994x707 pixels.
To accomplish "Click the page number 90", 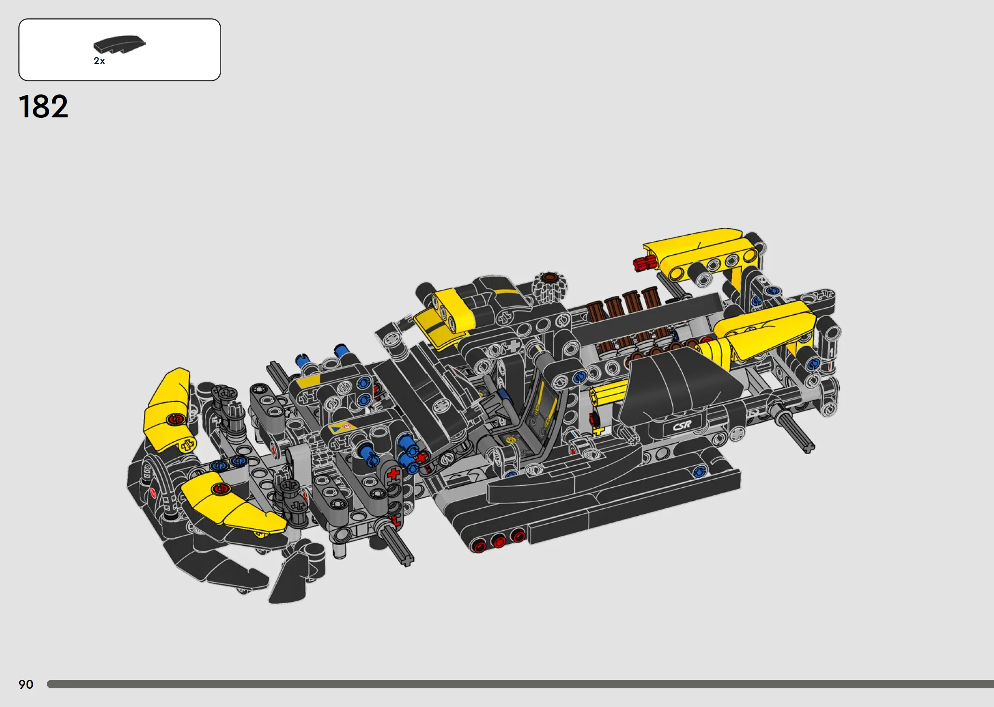I will [x=26, y=685].
